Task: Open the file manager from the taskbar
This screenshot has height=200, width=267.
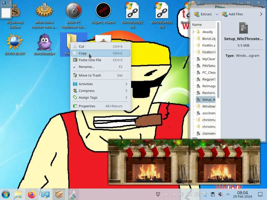Action: pos(18,194)
